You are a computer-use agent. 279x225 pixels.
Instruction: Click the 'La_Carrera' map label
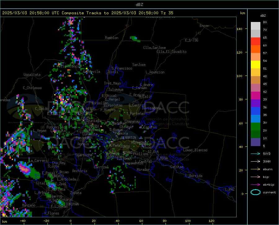[x=38, y=161]
